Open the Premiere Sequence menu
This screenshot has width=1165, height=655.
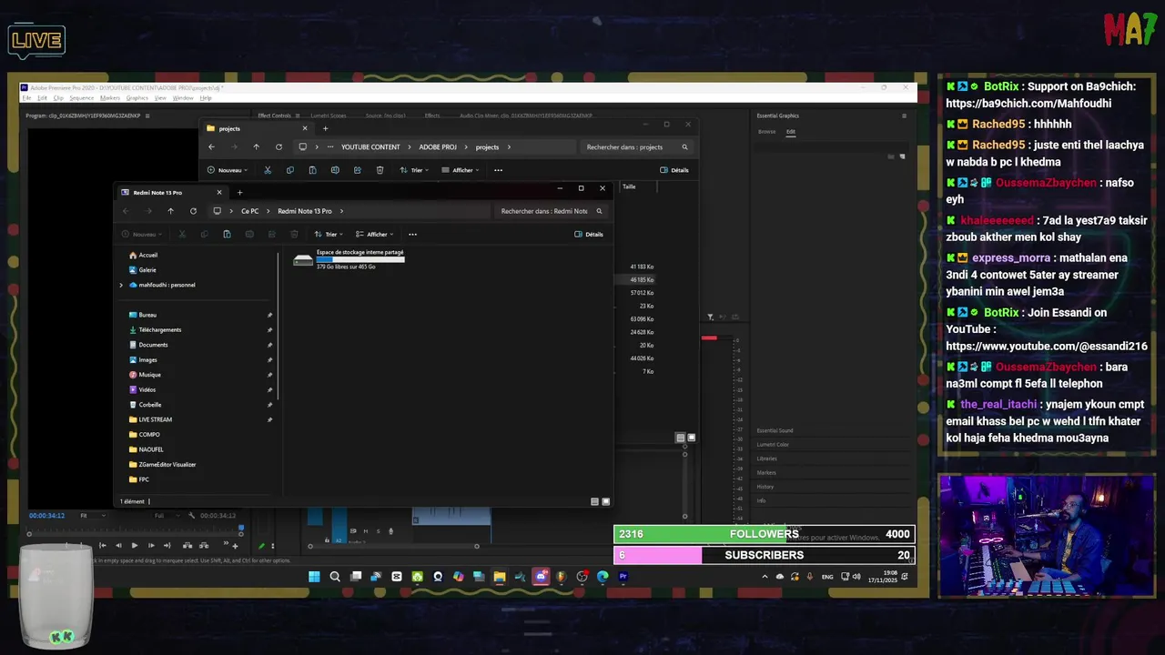81,98
